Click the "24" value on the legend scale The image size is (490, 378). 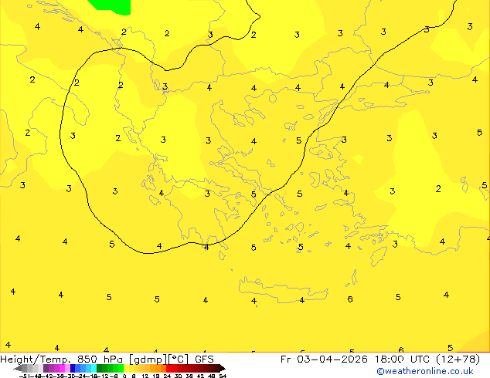click(167, 376)
